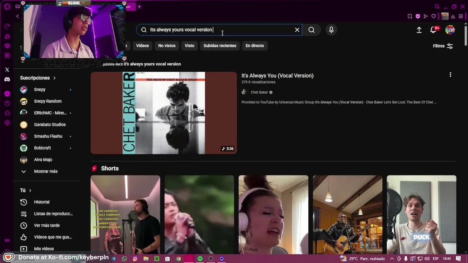Screen dimensions: 468x263
Task: Open Instagram from the taskbar
Action: (x=135, y=259)
